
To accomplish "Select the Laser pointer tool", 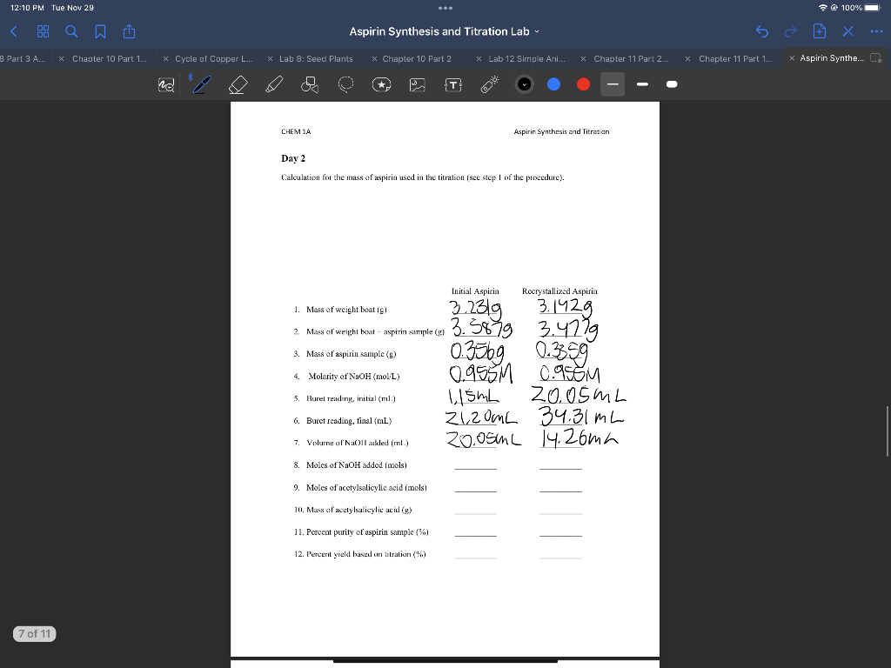I will point(489,84).
